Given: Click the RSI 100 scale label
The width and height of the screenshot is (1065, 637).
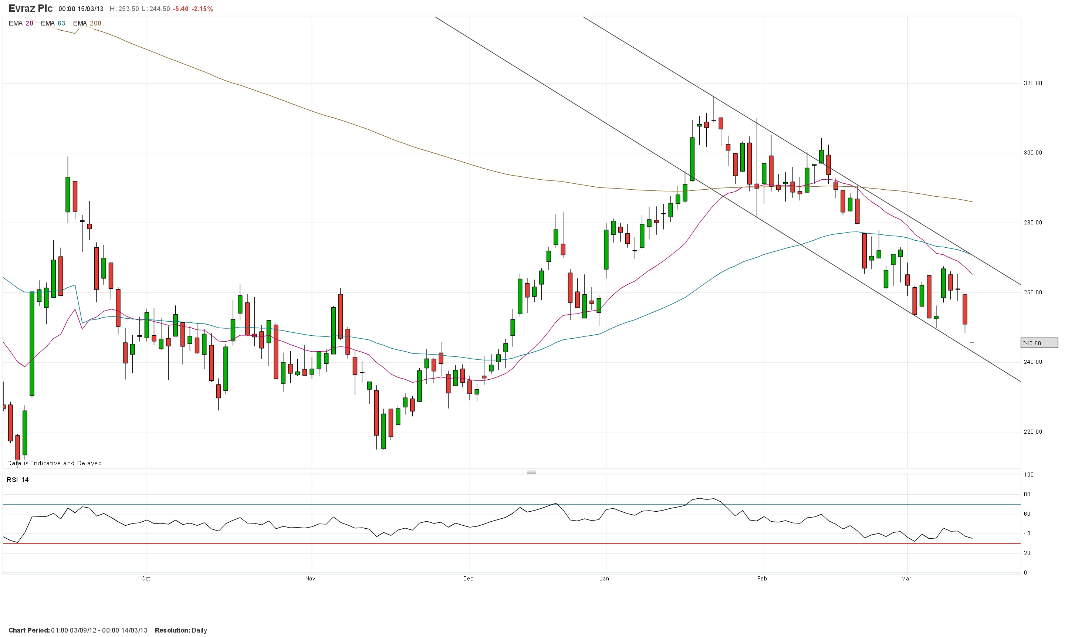Looking at the screenshot, I should tap(1028, 475).
